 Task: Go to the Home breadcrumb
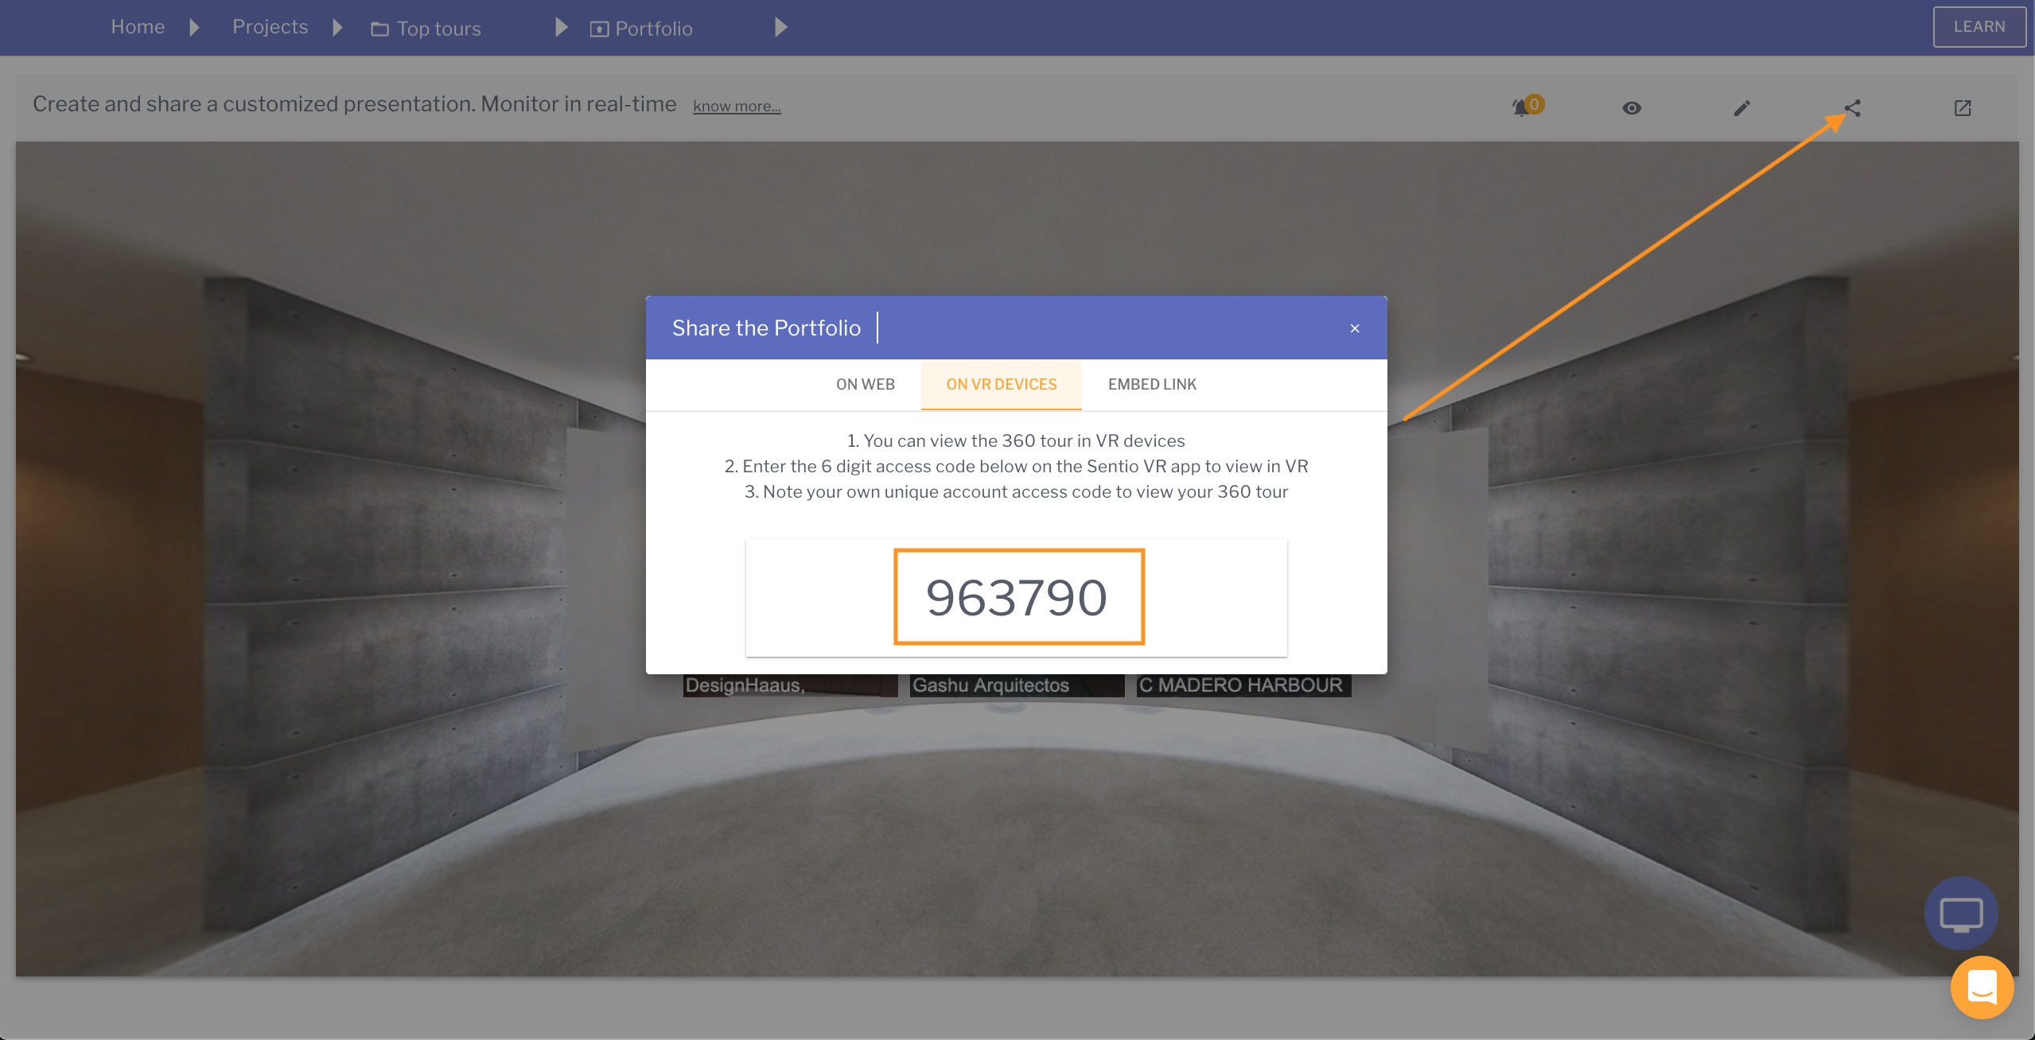pyautogui.click(x=138, y=27)
